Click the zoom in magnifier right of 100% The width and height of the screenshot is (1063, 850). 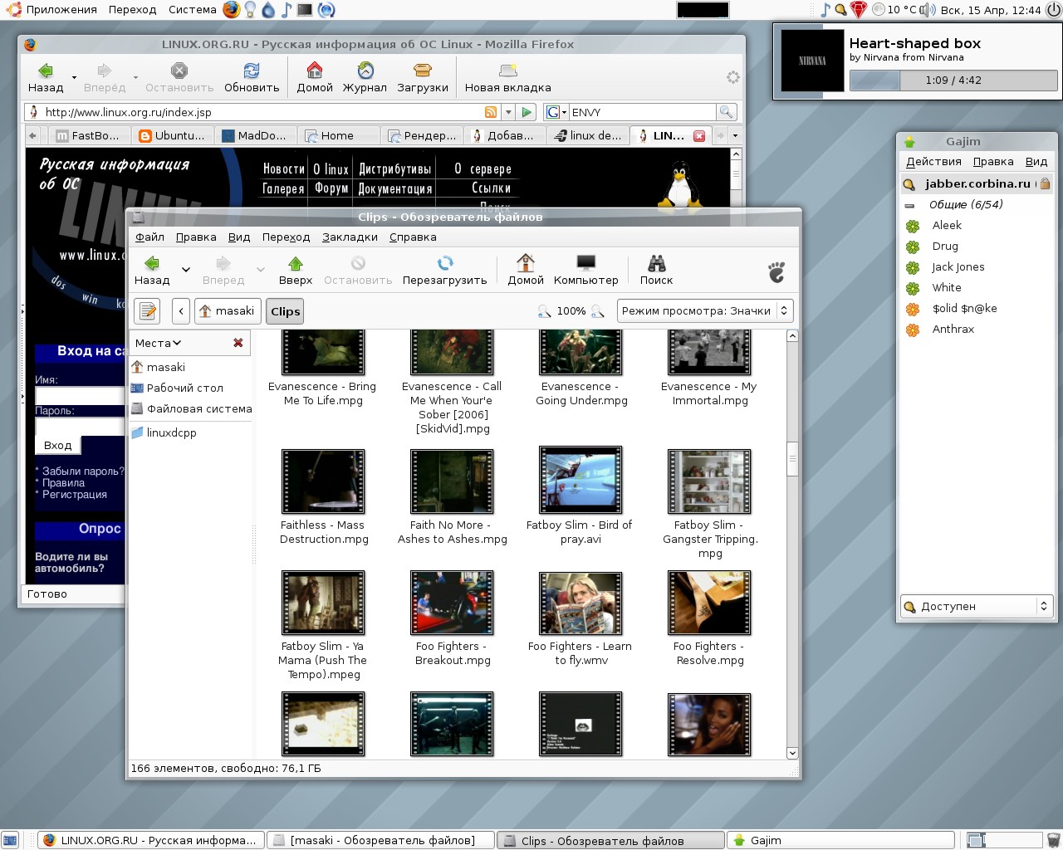pyautogui.click(x=597, y=311)
